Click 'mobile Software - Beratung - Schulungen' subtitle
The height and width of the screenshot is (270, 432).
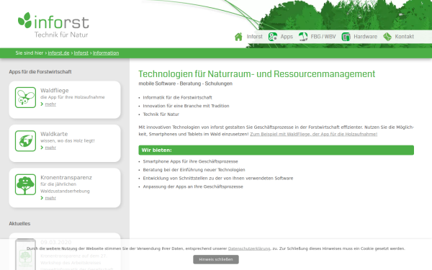click(x=186, y=84)
